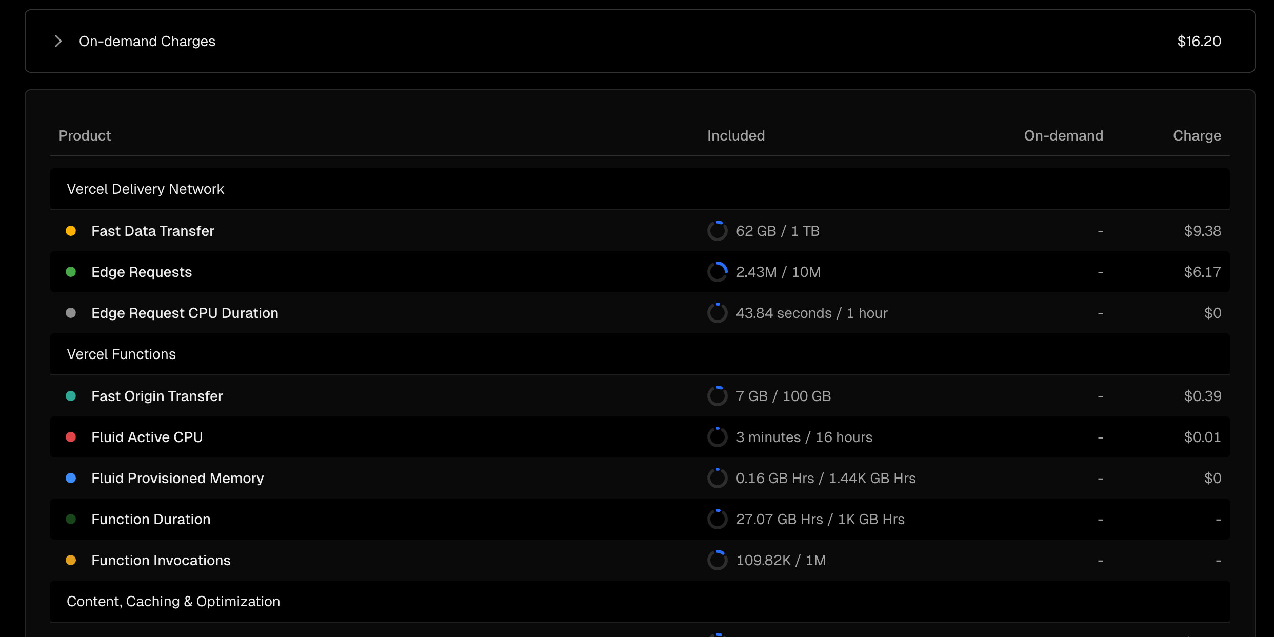Click the yellow dot beside Fast Data Transfer
1274x637 pixels.
pos(71,231)
